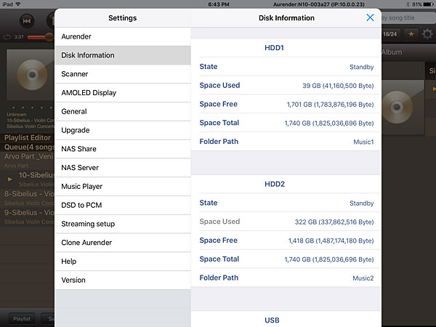Select the 9-Sibelius queue track
Screen dimensions: 436x327
pyautogui.click(x=28, y=217)
